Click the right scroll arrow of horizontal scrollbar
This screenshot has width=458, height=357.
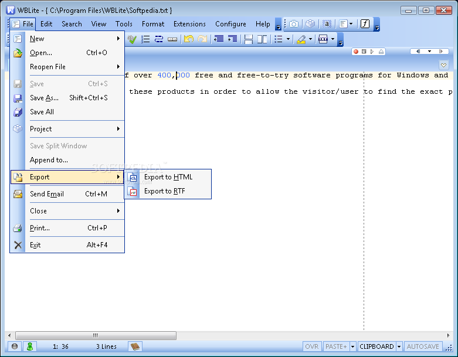click(449, 335)
